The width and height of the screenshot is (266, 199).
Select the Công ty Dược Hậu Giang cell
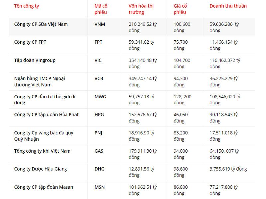(41, 169)
